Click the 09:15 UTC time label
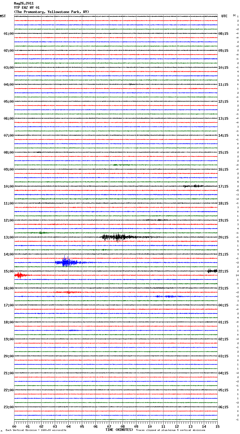Viewport: 240px width, 434px height. (223, 51)
